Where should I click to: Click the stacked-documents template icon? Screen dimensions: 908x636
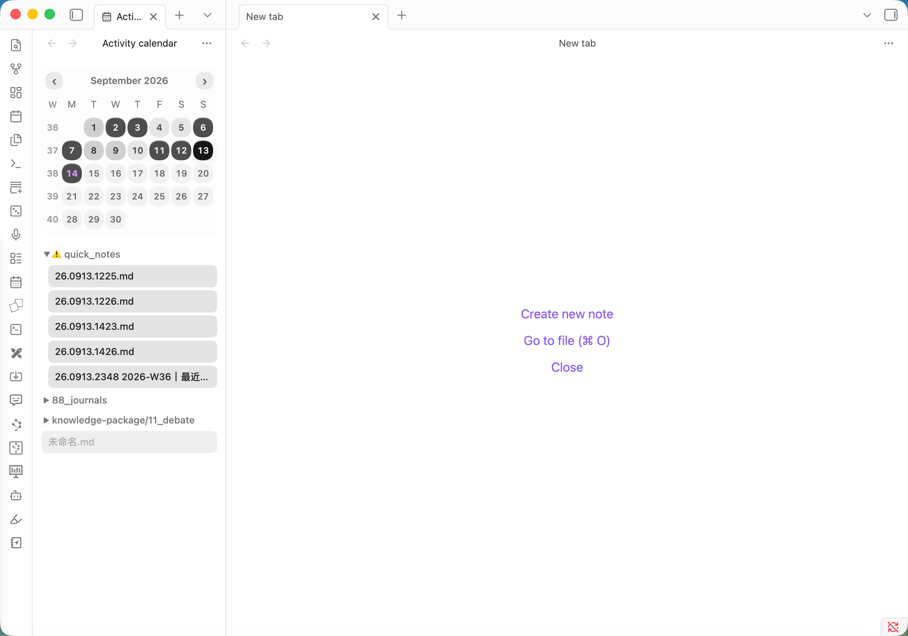16,140
